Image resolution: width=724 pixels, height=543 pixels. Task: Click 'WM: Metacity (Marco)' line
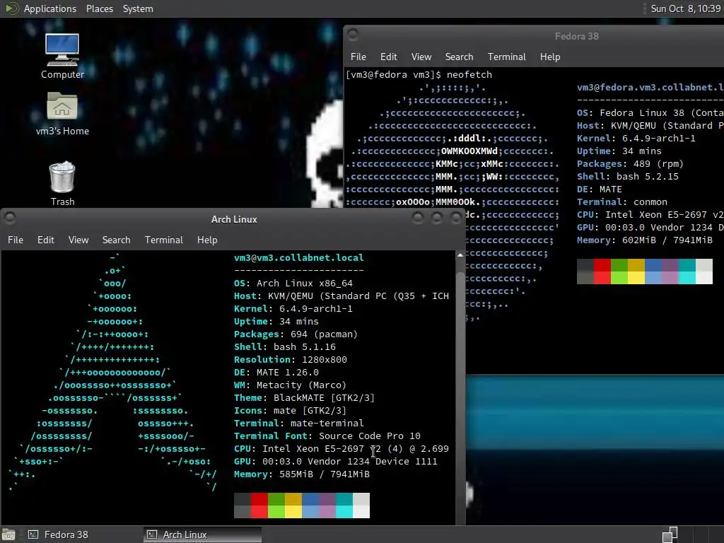tap(290, 385)
